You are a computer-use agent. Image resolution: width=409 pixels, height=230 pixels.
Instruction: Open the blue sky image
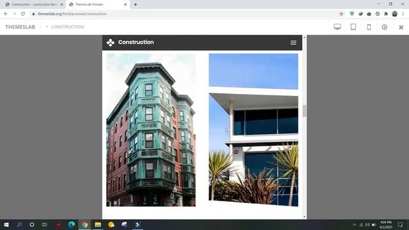point(254,72)
